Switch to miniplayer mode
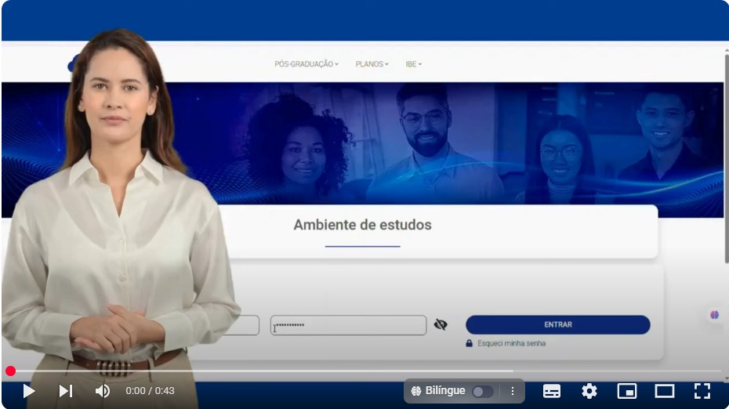The height and width of the screenshot is (409, 729). tap(626, 391)
